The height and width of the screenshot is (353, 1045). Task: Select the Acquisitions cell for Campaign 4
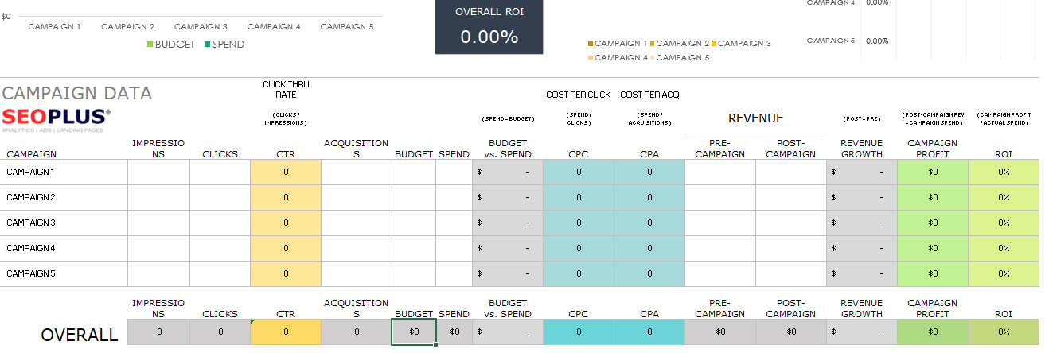click(x=357, y=248)
